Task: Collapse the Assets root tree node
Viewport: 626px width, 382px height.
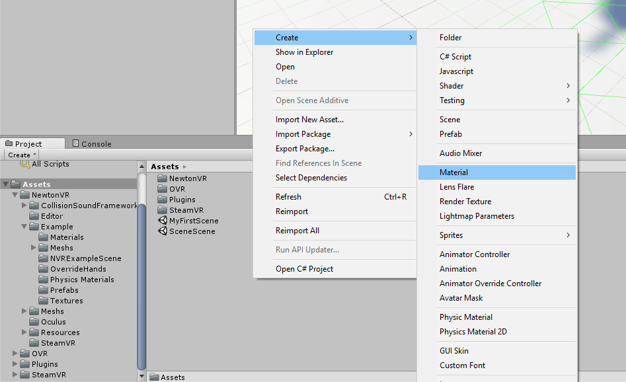Action: coord(5,184)
